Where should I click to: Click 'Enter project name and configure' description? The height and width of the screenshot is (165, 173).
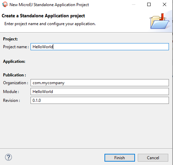[50, 24]
